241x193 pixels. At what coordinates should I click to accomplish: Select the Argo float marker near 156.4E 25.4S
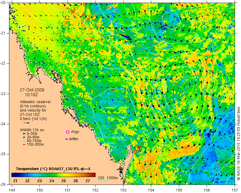coord(219,166)
